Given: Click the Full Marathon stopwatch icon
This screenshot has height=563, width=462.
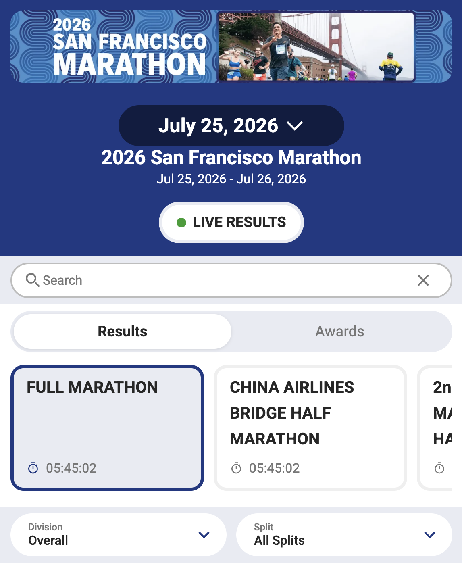Looking at the screenshot, I should (x=33, y=468).
